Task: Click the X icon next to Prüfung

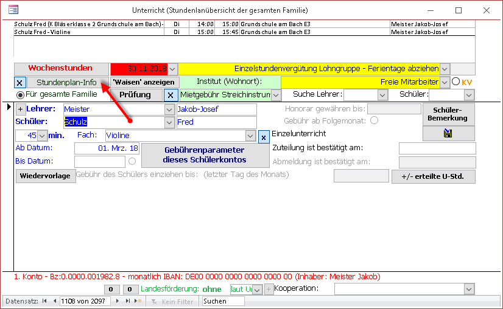Action: pyautogui.click(x=172, y=95)
